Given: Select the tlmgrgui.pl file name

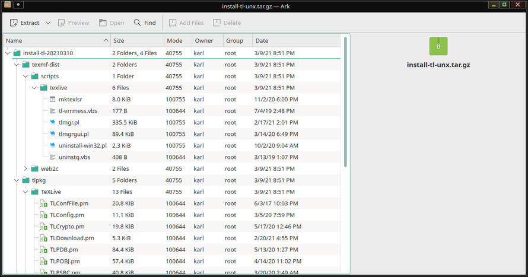Looking at the screenshot, I should coord(74,134).
